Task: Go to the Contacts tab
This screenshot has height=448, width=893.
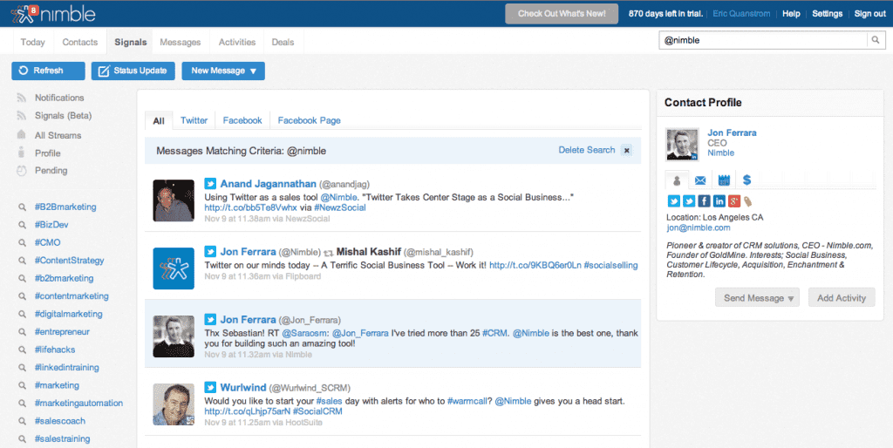Action: coord(79,42)
